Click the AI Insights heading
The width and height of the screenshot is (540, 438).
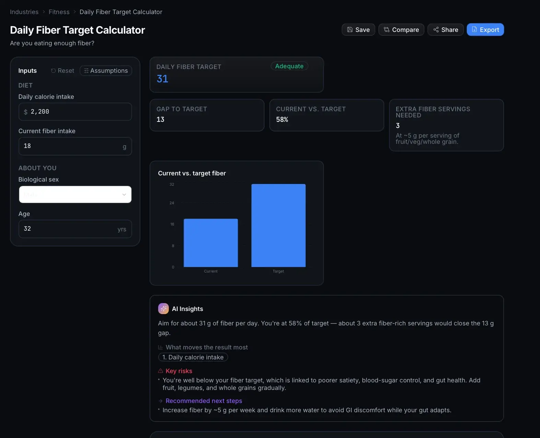[x=187, y=309]
